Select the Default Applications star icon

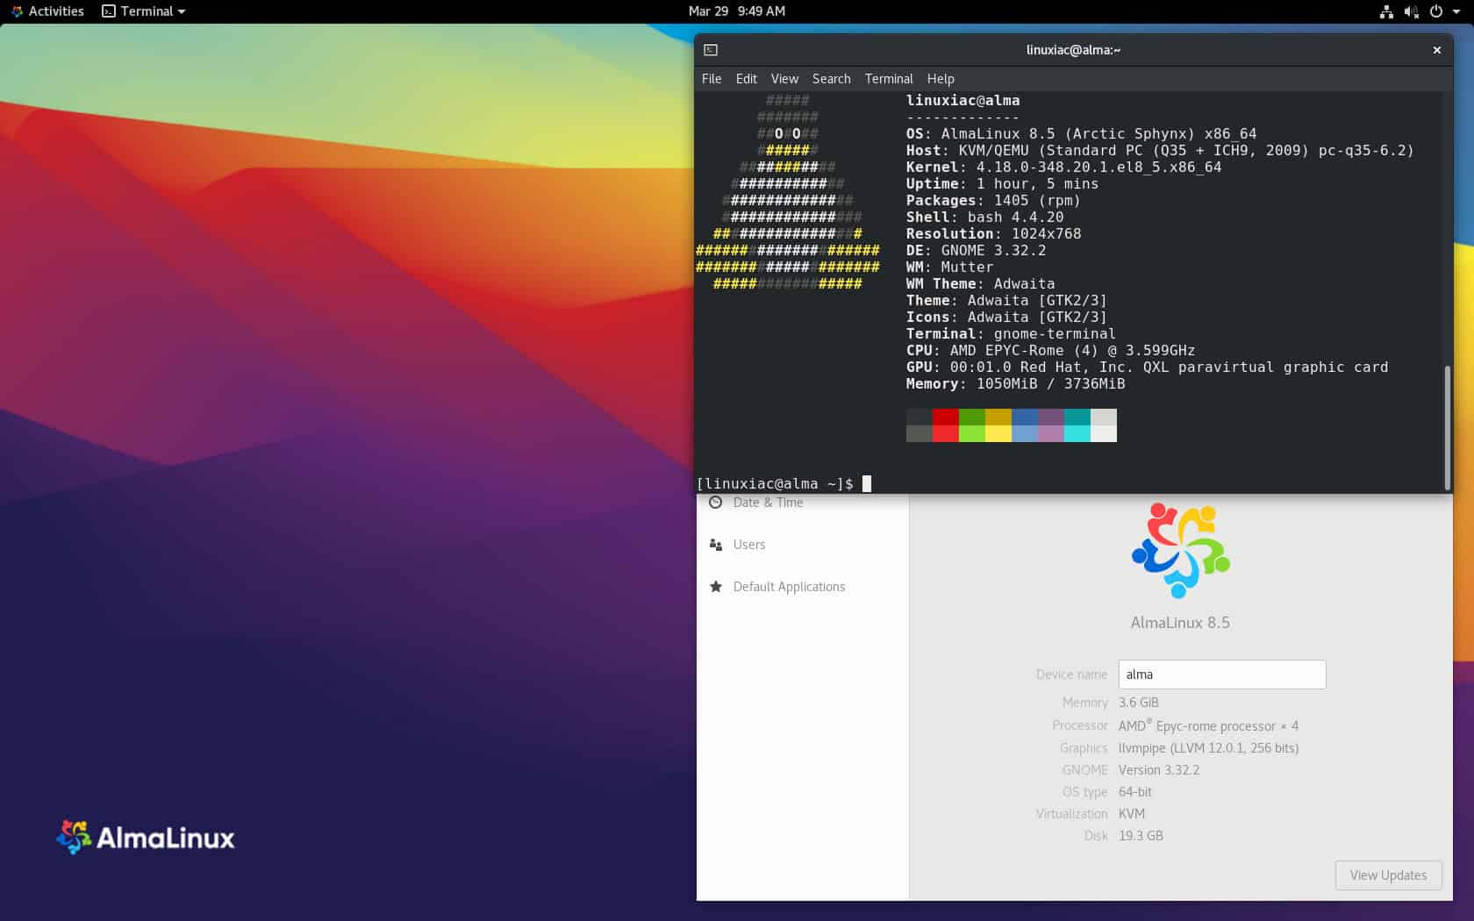(716, 586)
